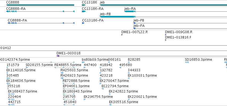Select the DME1-009G08.R marker arrow
Viewport: 227px width, 106px height.
click(x=166, y=35)
